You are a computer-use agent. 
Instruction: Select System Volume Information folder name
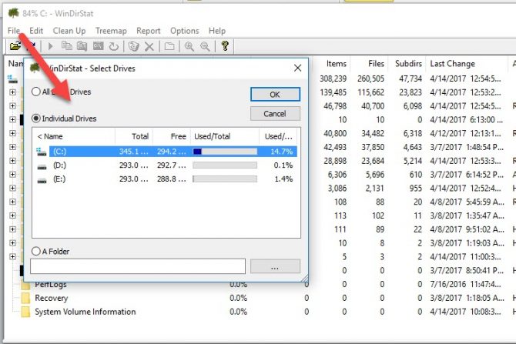(x=85, y=312)
